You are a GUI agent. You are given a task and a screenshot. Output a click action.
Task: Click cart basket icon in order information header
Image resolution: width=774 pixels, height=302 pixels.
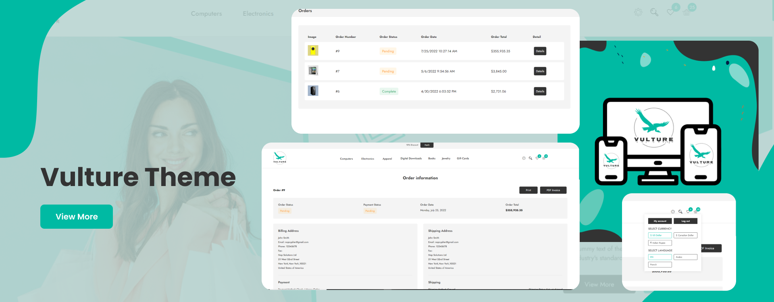[543, 158]
